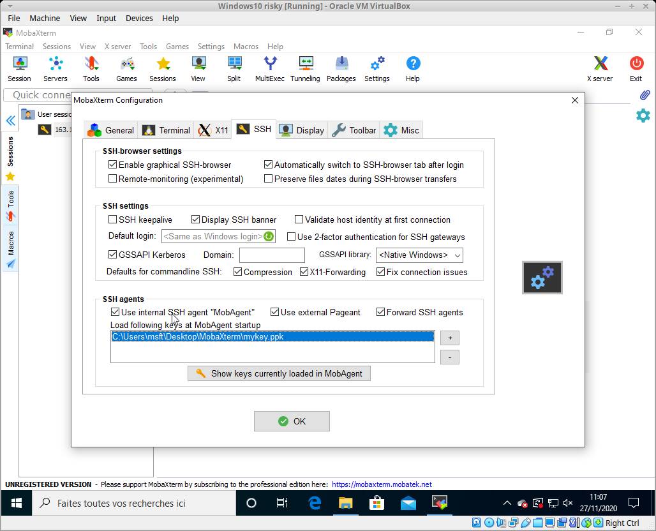This screenshot has width=656, height=531.
Task: Click the Default login input field
Action: (x=218, y=236)
